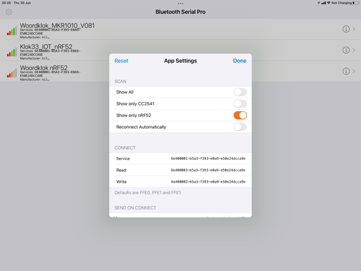Select device name Klok33_IOT_nRF52
Image resolution: width=361 pixels, height=271 pixels.
point(46,46)
